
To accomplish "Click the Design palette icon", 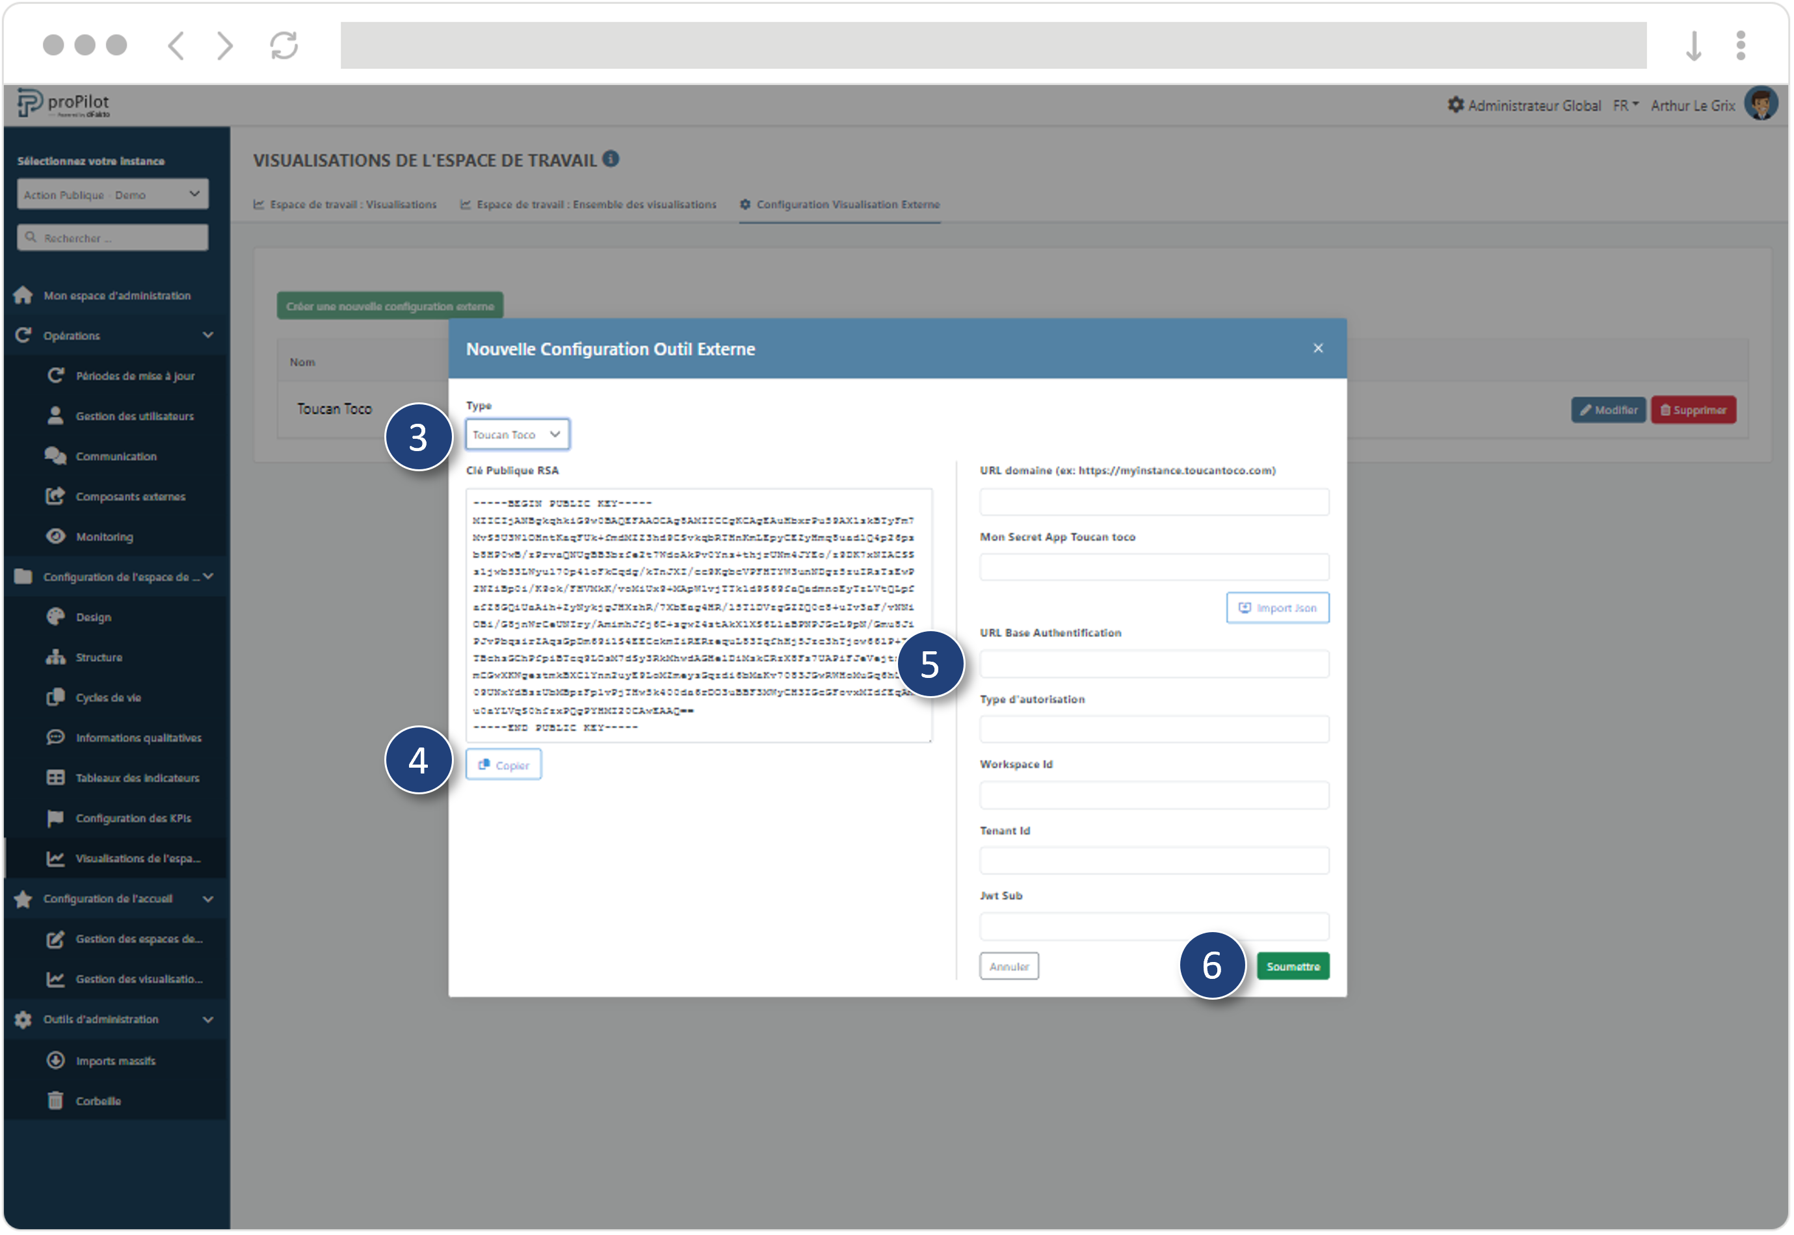I will pyautogui.click(x=55, y=617).
